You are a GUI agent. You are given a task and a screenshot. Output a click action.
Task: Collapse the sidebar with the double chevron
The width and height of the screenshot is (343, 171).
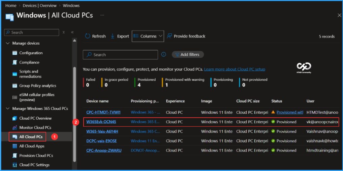(72, 32)
